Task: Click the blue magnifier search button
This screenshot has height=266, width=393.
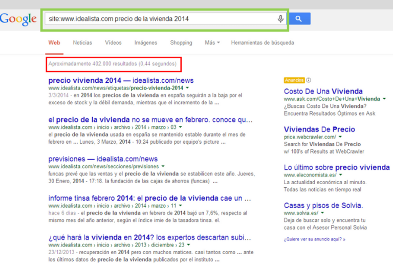Action: point(300,18)
